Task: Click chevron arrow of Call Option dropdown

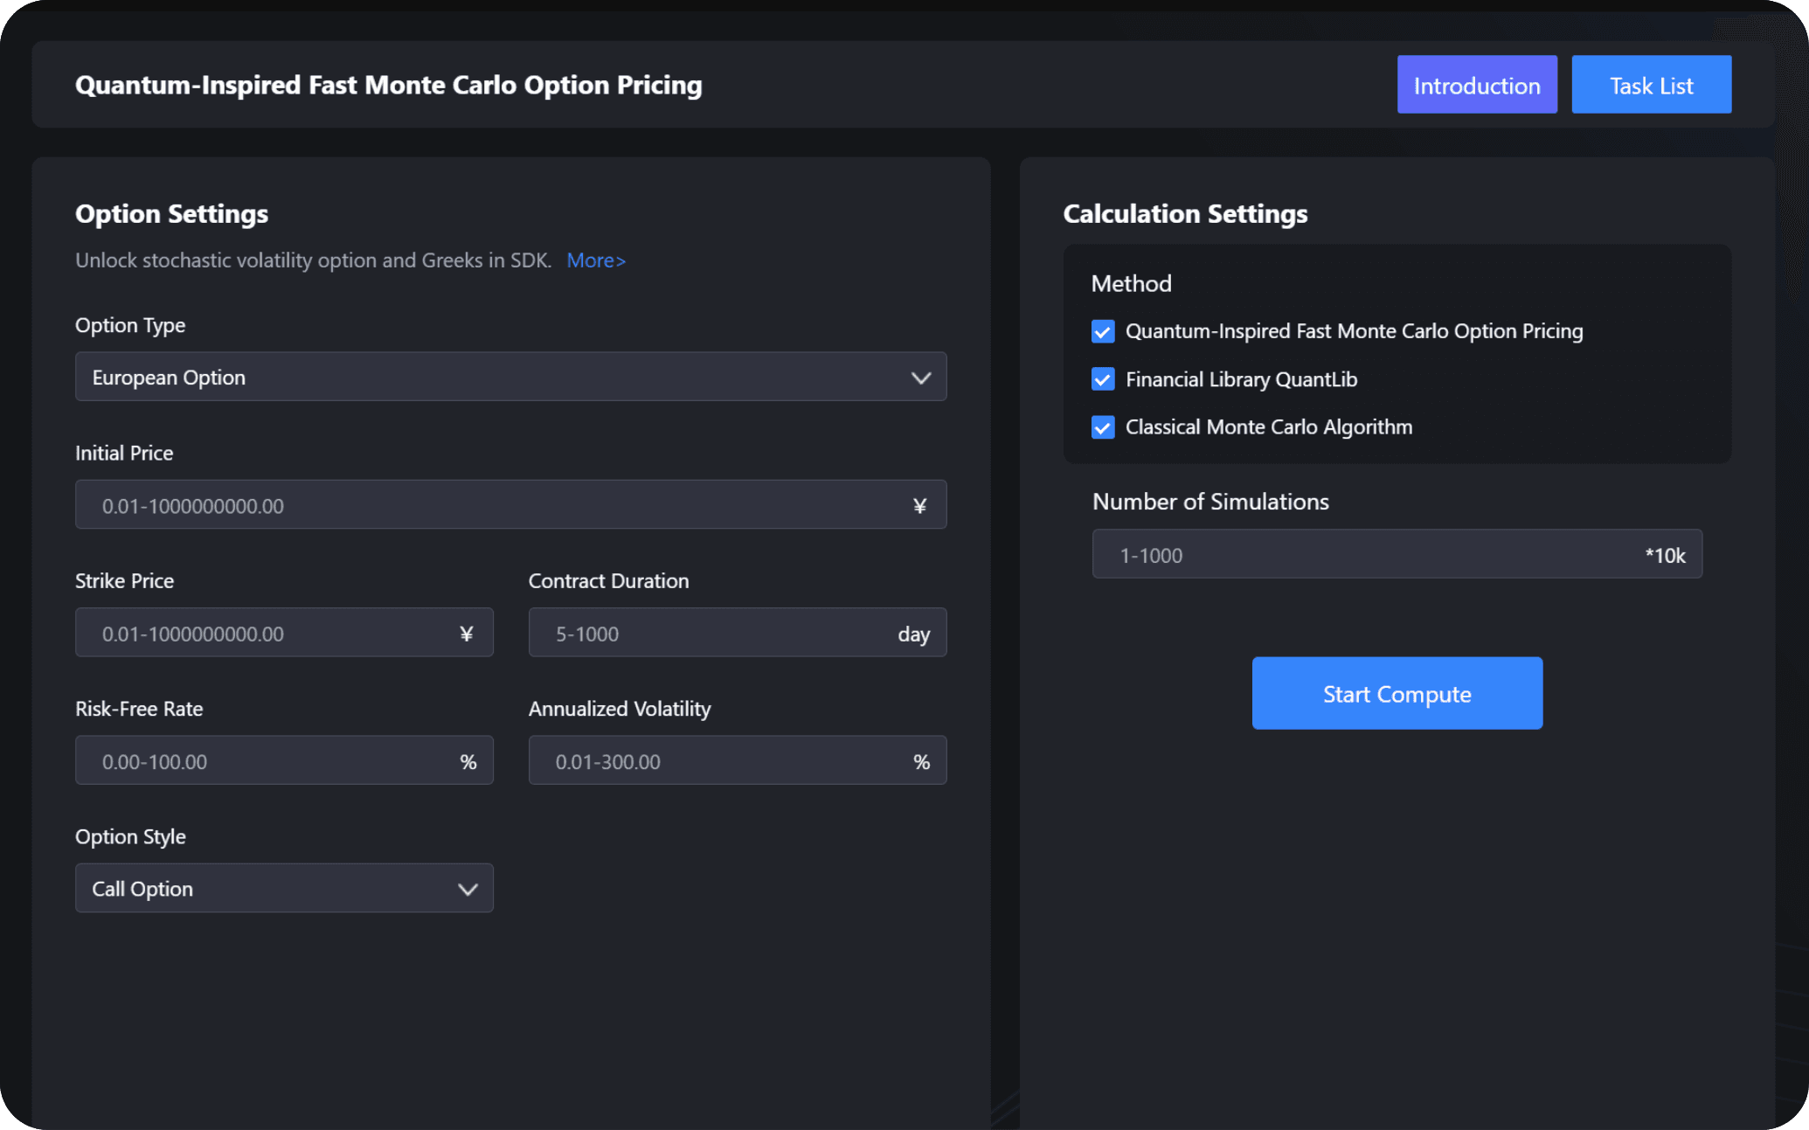Action: point(468,889)
